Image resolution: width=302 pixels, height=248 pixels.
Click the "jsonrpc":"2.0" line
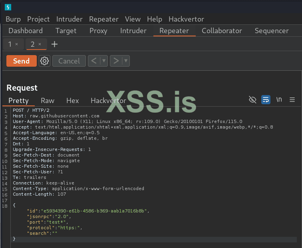tap(49, 216)
